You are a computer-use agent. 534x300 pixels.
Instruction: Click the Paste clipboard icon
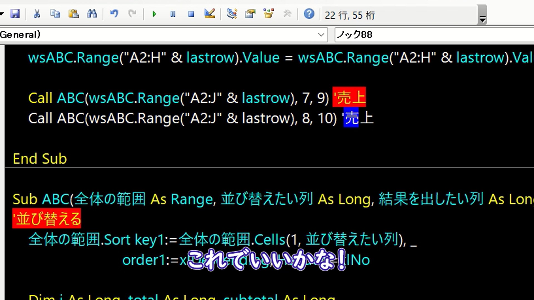point(74,14)
